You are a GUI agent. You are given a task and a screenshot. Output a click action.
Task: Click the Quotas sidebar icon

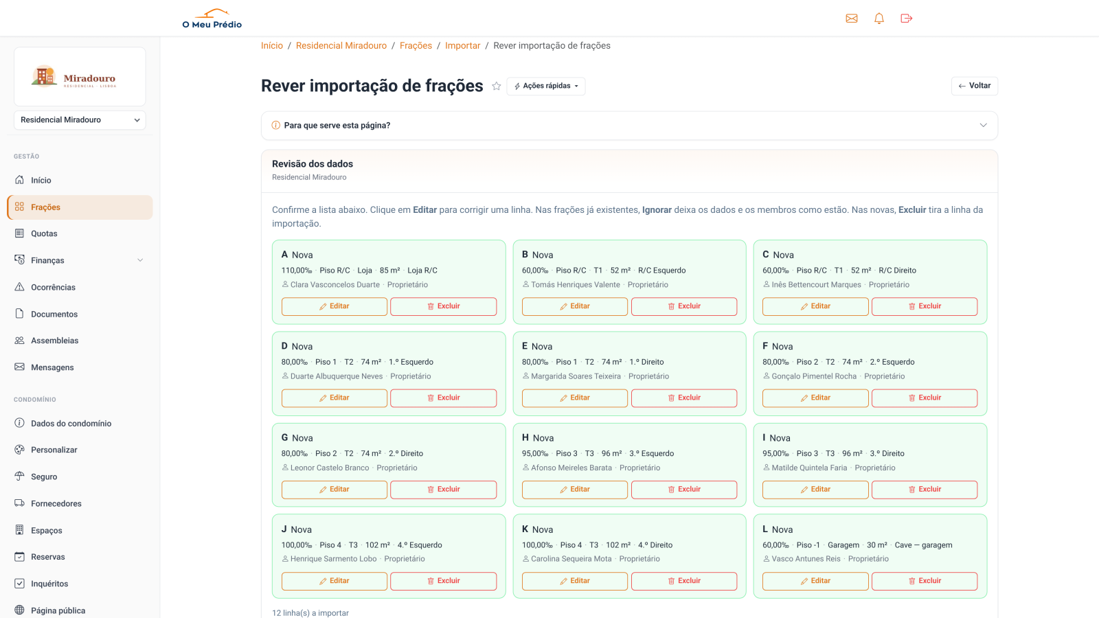[20, 233]
